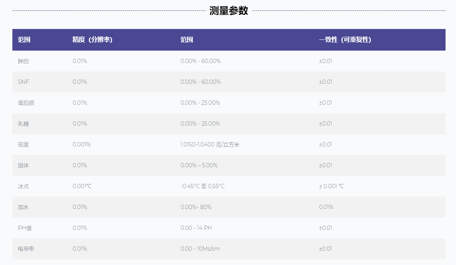Viewport: 456px width, 265px height.
Task: Click the 0.001°C precision cell
Action: pos(82,186)
